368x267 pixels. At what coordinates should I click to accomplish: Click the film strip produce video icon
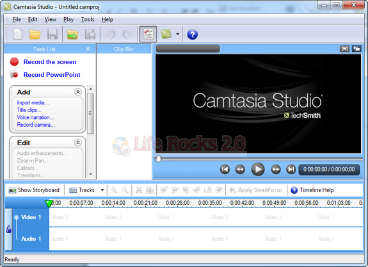coord(90,35)
